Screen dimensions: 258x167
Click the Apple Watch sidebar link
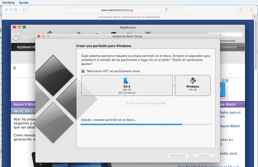click(x=230, y=126)
